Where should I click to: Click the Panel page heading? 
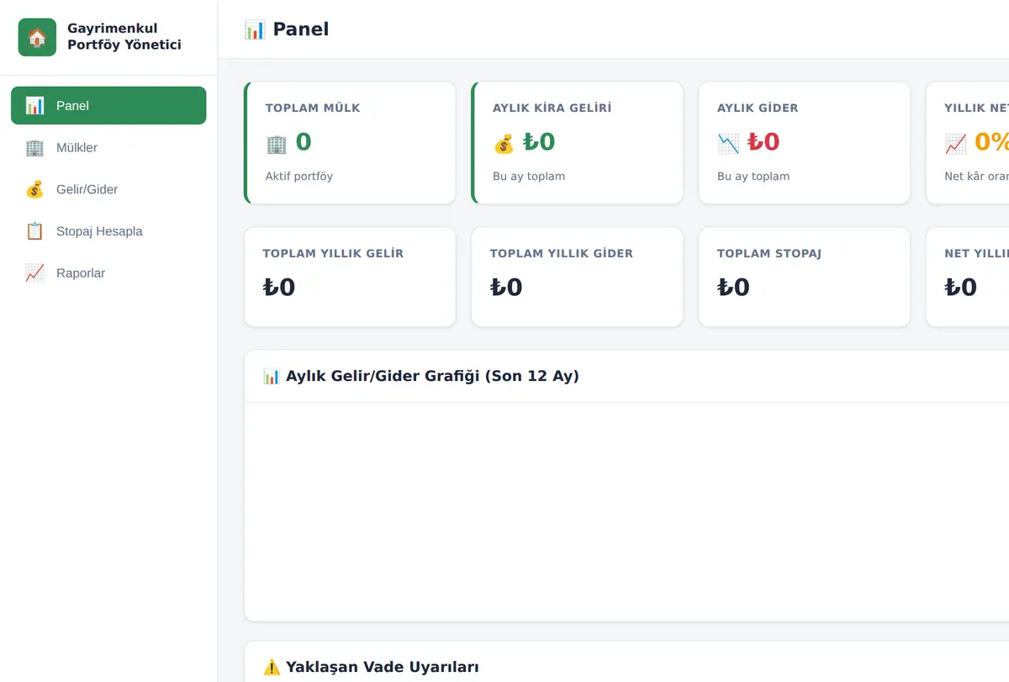point(301,29)
